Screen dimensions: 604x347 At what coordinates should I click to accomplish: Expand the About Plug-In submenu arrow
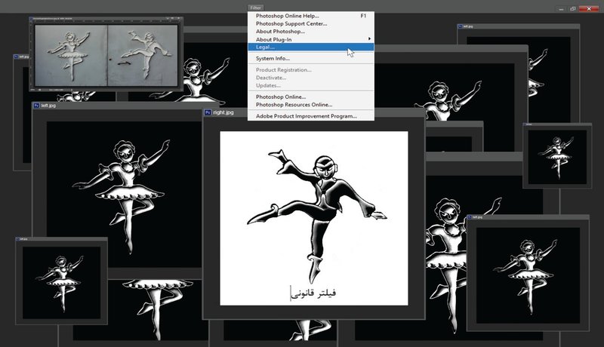click(369, 39)
